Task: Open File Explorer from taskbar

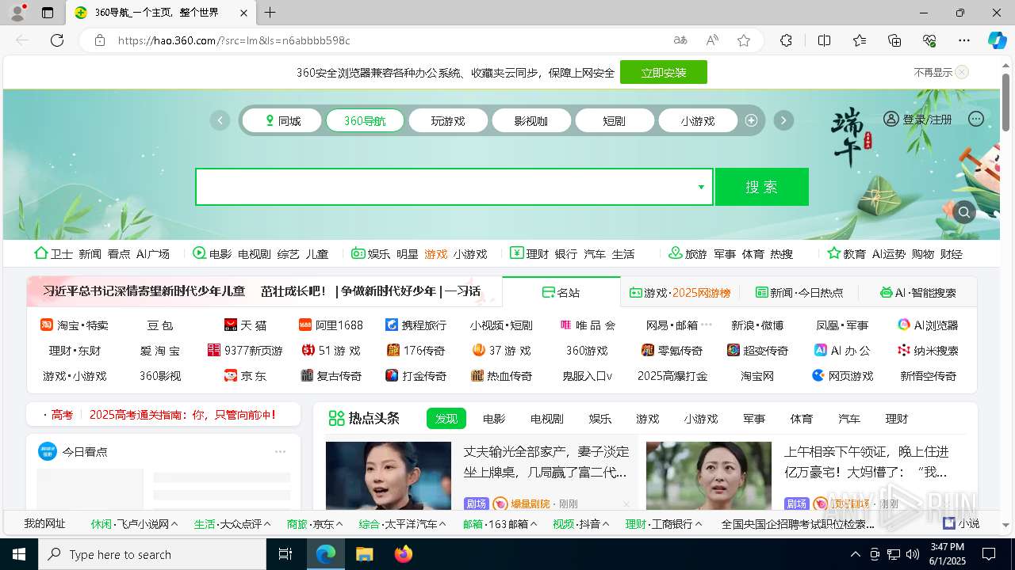Action: pos(364,554)
